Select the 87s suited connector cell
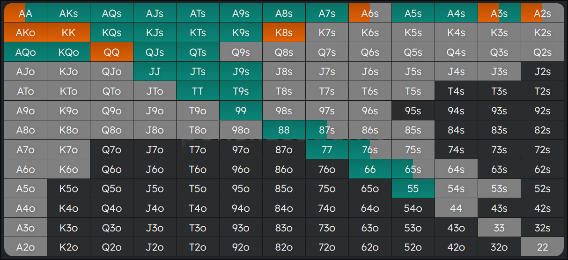The height and width of the screenshot is (260, 568). point(327,130)
